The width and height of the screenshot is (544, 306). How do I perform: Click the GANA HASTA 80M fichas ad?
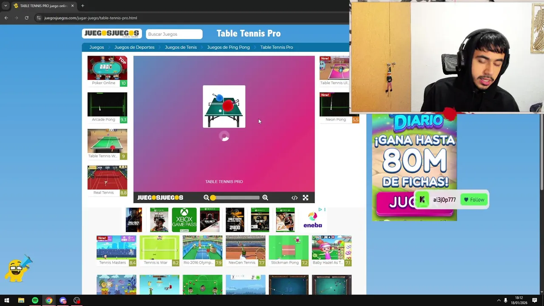coord(414,167)
